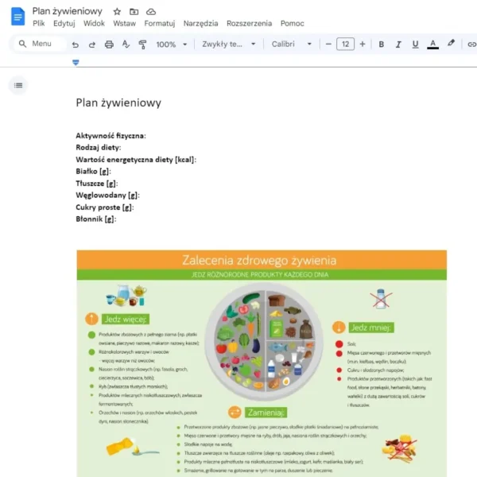Viewport: 477px width, 477px height.
Task: Open the Wstaw menu
Action: (x=125, y=23)
